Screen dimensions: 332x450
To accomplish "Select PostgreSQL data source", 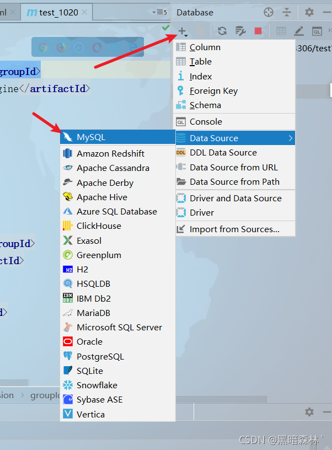I will point(117,356).
